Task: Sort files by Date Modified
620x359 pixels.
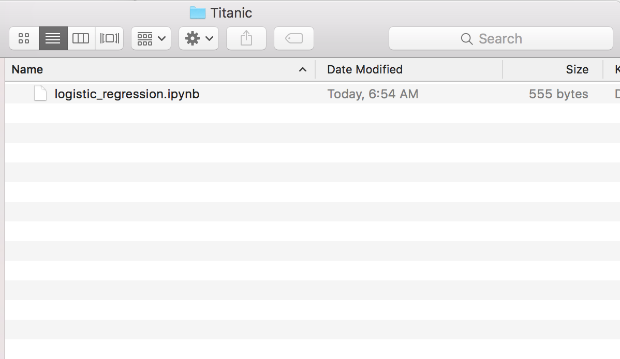Action: [x=365, y=69]
